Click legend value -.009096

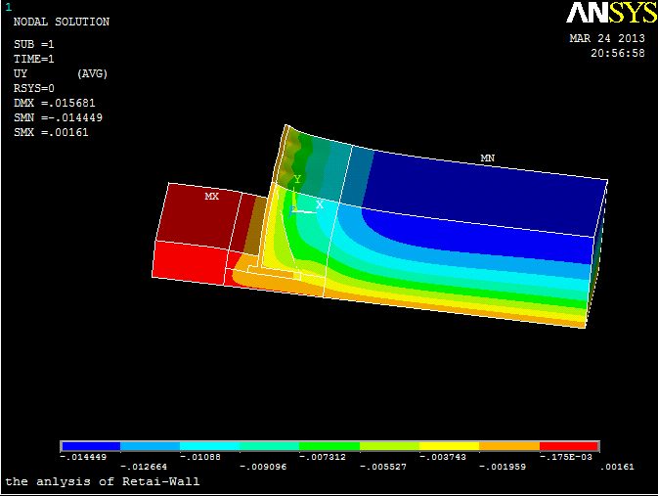[x=263, y=467]
